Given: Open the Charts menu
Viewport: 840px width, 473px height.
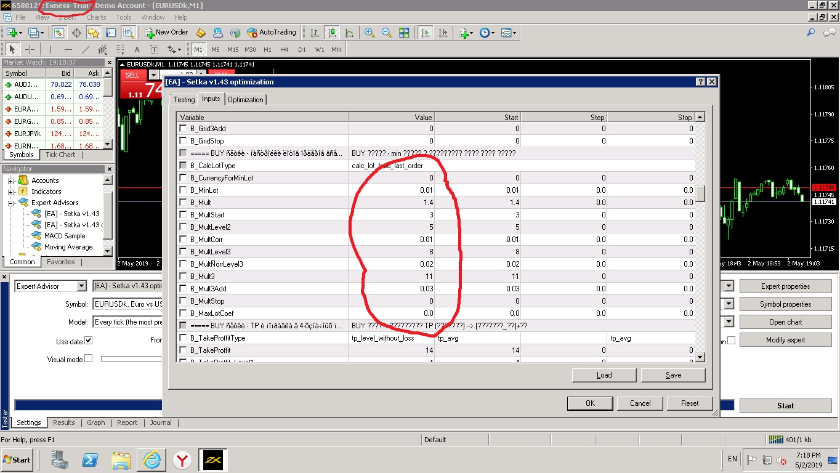Looking at the screenshot, I should pos(96,17).
